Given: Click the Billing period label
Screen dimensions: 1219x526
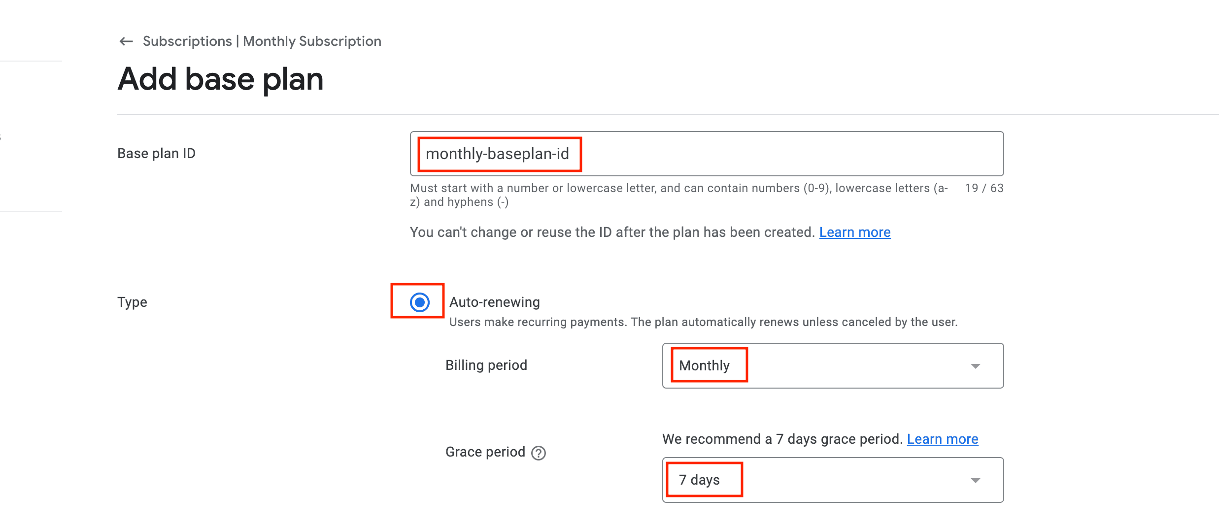Looking at the screenshot, I should click(486, 365).
